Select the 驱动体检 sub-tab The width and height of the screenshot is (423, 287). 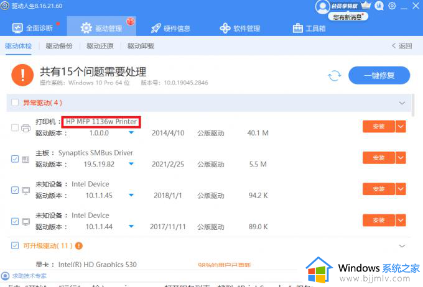(x=18, y=46)
